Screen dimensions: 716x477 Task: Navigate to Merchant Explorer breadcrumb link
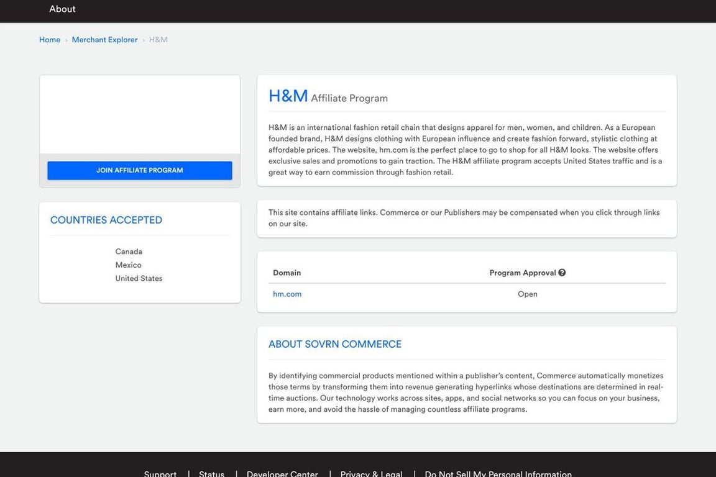click(104, 40)
